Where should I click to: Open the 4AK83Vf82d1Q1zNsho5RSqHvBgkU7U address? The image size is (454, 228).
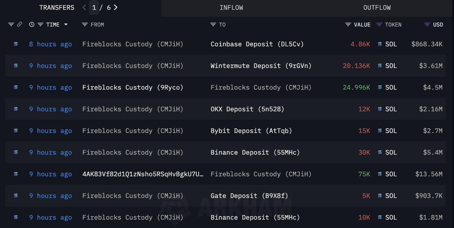pyautogui.click(x=143, y=174)
